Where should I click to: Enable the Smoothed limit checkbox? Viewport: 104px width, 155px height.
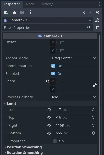click(x=55, y=141)
